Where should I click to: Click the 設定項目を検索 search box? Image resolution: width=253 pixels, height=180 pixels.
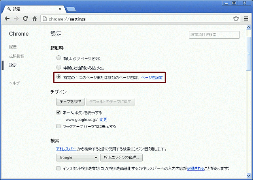pyautogui.click(x=214, y=35)
